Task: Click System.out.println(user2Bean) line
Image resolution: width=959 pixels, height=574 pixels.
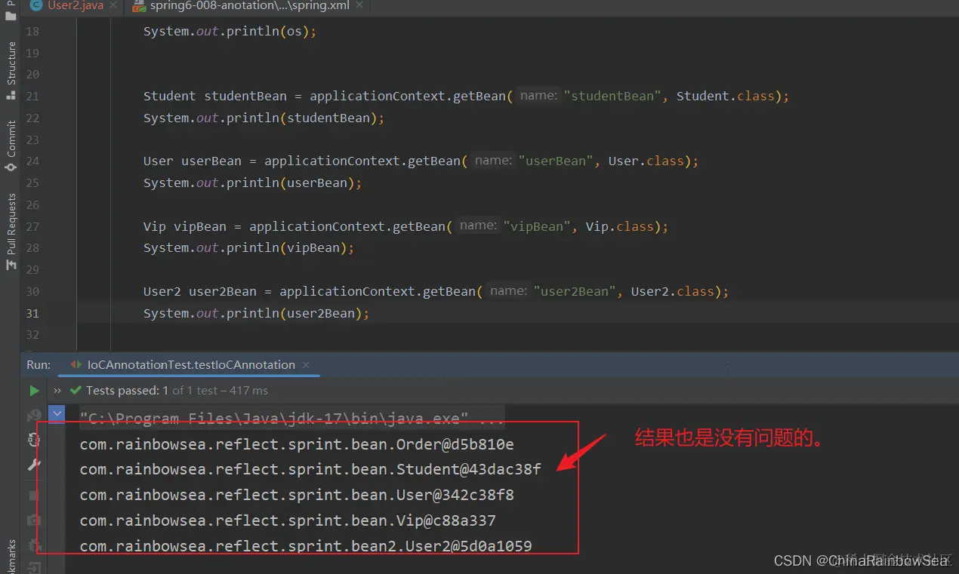Action: pyautogui.click(x=256, y=314)
